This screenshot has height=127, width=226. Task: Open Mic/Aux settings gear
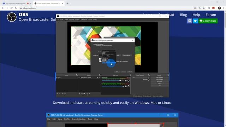click(x=129, y=86)
